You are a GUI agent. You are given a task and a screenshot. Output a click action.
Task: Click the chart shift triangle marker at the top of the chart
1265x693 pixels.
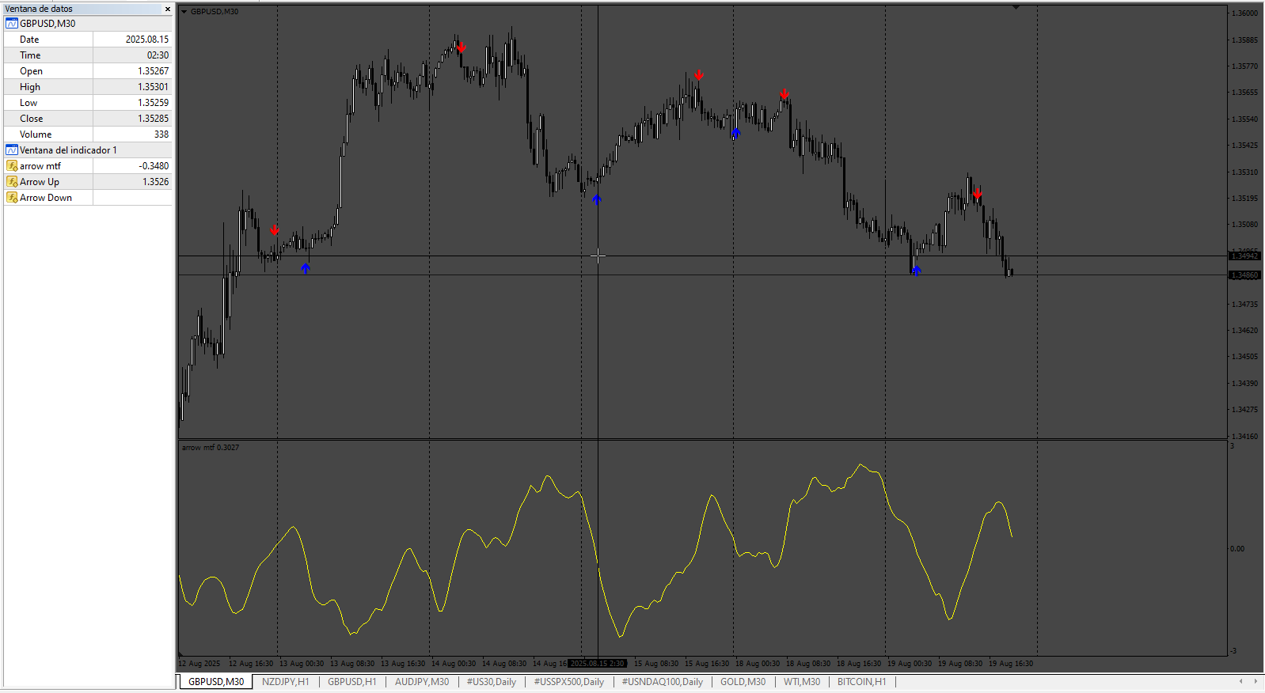(1016, 7)
